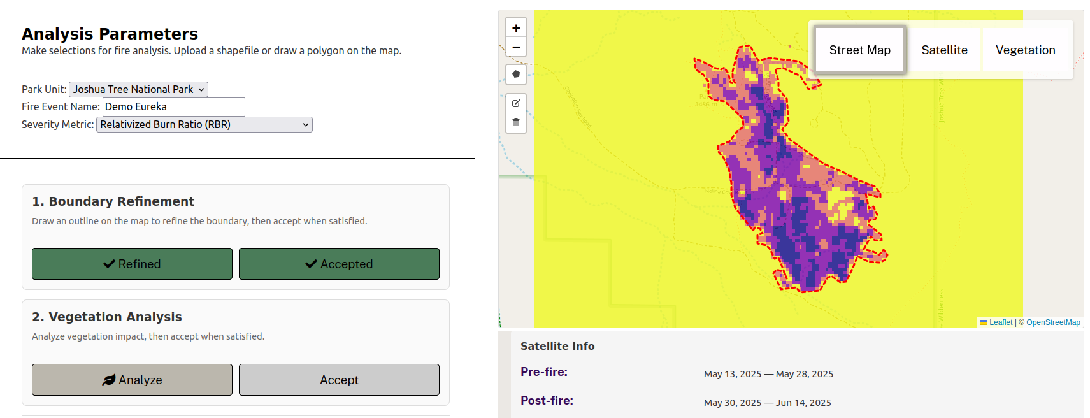Click the Boundary Refinement section heading
The width and height of the screenshot is (1090, 418).
[x=113, y=201]
